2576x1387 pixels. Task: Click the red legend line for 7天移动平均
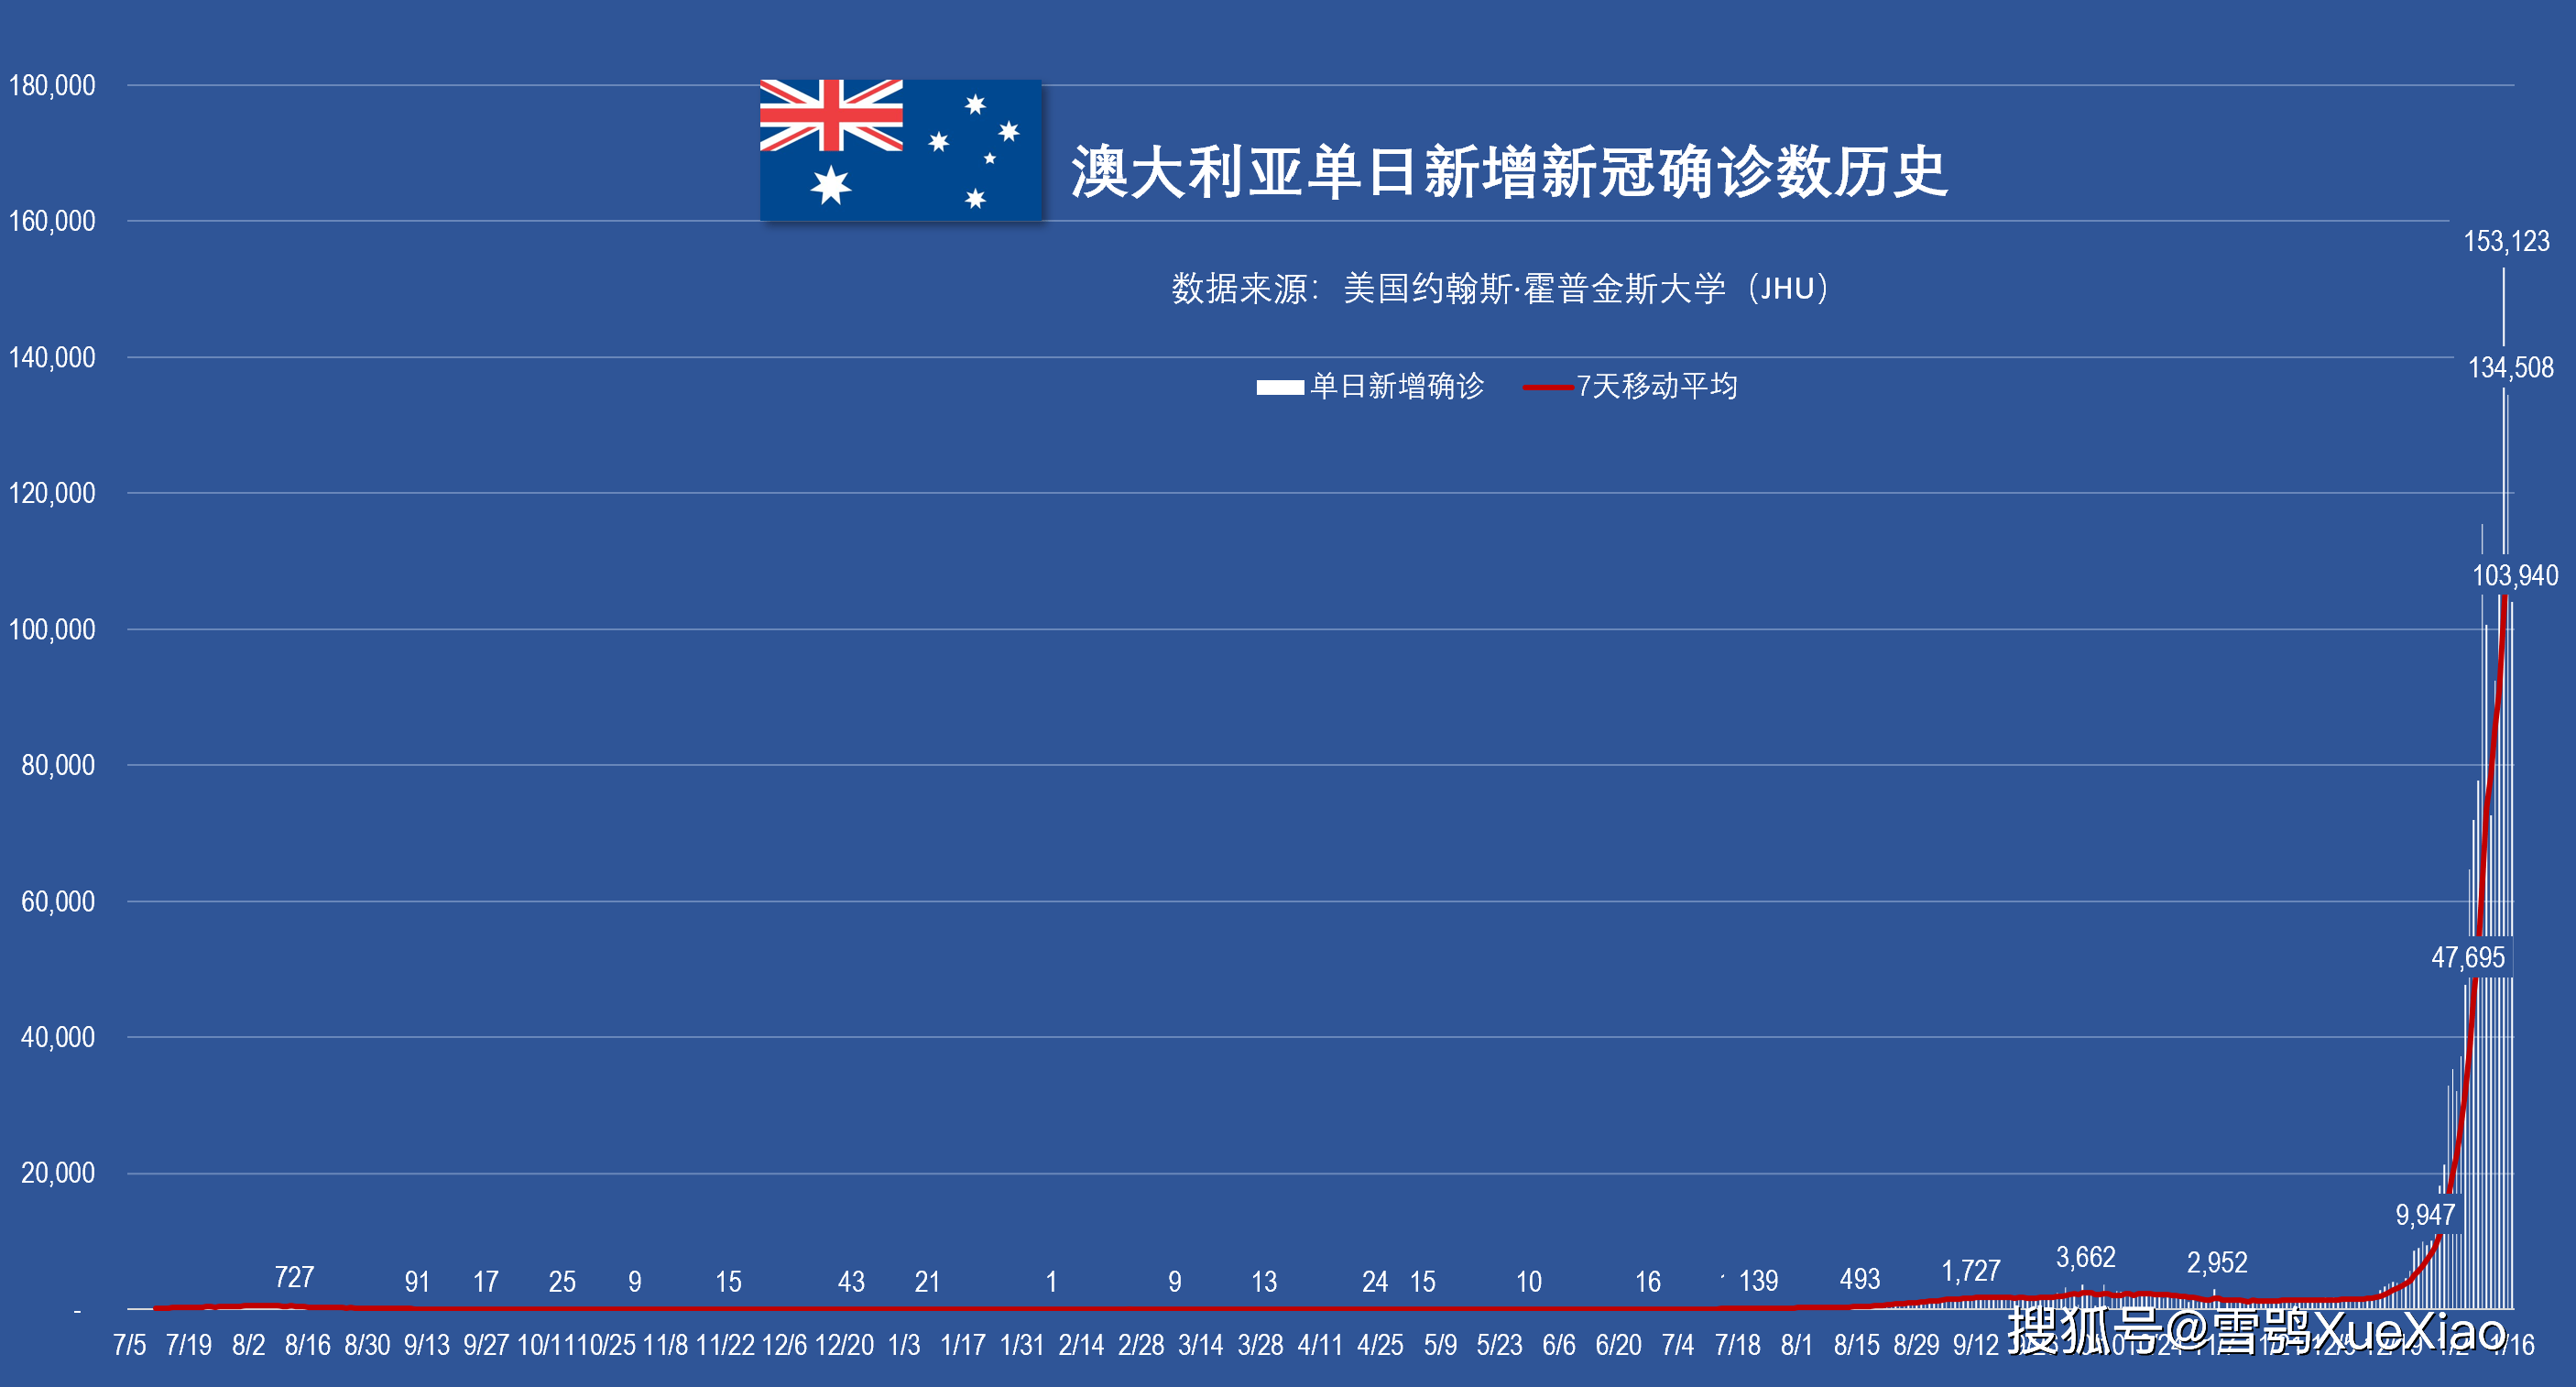[x=1548, y=387]
